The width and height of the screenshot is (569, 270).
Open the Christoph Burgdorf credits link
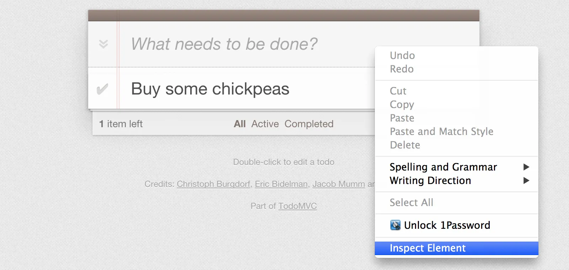point(213,184)
